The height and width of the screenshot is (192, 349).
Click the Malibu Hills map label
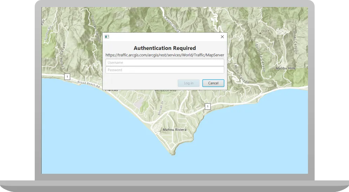pyautogui.click(x=286, y=68)
